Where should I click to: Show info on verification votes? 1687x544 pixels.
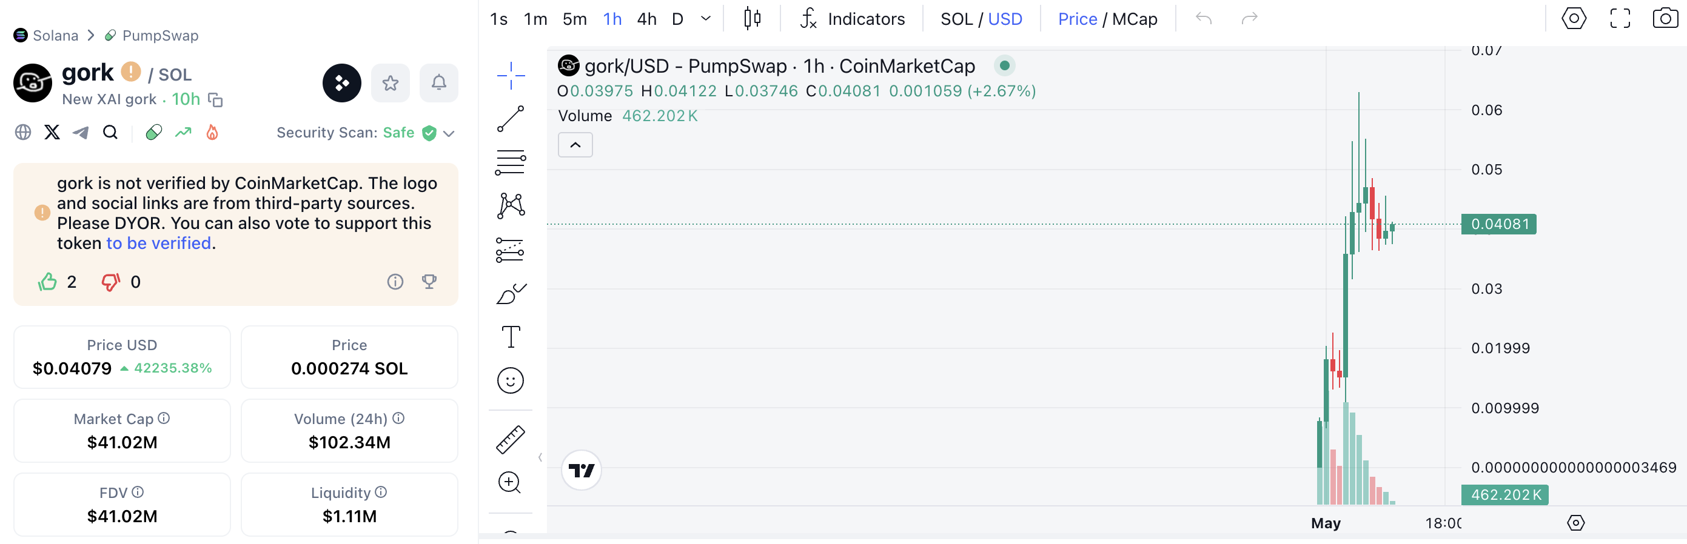[x=395, y=282]
